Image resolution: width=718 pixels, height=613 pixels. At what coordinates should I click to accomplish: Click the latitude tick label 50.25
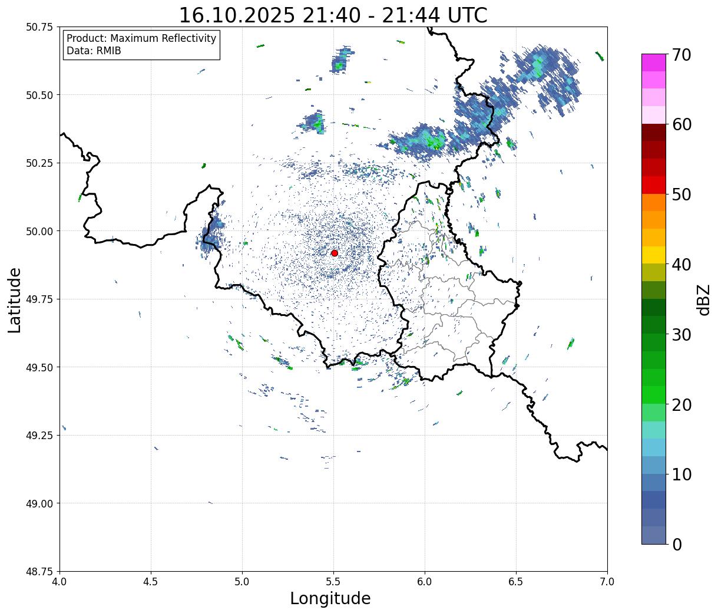coord(39,163)
